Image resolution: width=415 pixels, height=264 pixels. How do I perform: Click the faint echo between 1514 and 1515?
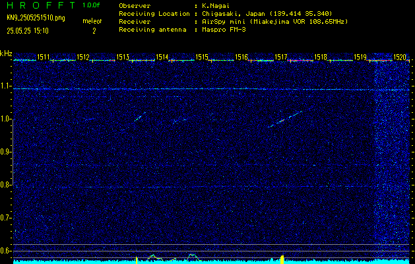point(179,121)
